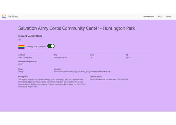Click the Hours field label

(x=21, y=69)
